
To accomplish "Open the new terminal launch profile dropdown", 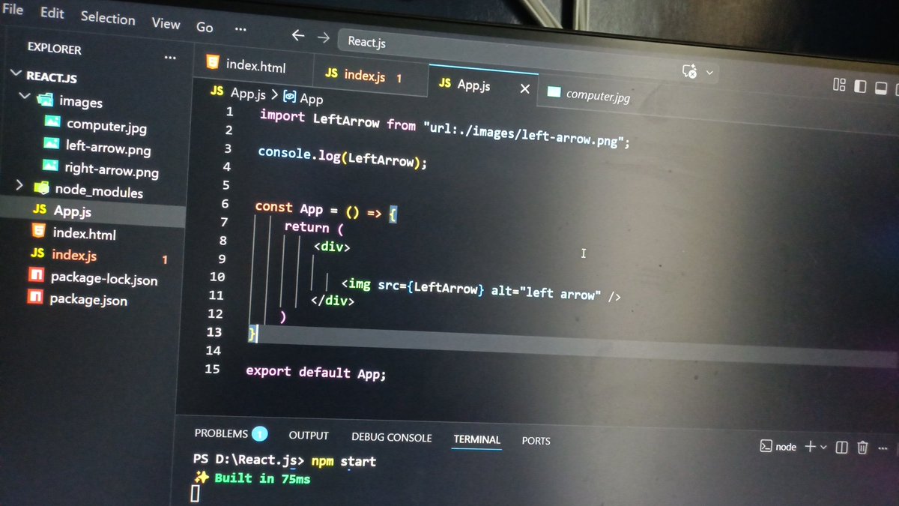I will tap(823, 448).
